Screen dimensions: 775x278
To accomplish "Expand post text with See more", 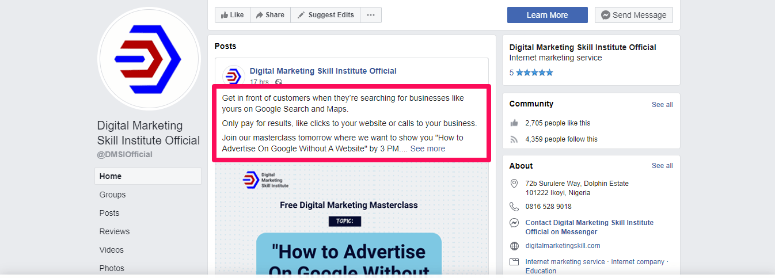I will tap(427, 148).
